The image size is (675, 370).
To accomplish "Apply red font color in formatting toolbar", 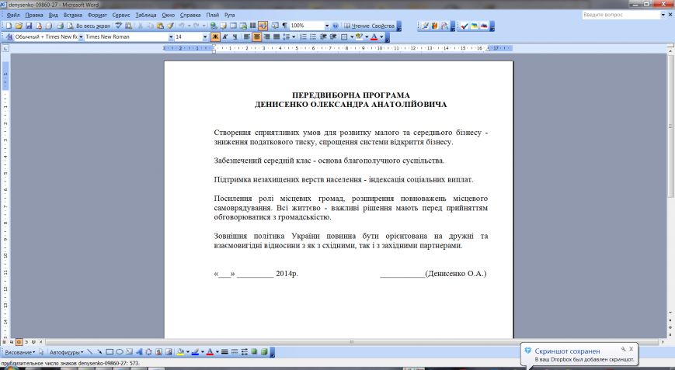I will pyautogui.click(x=374, y=37).
